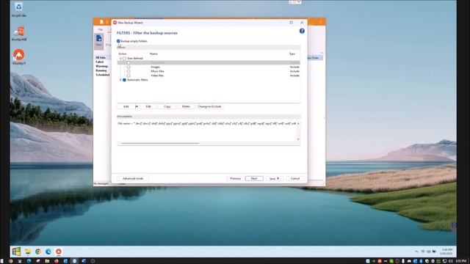The image size is (470, 264).
Task: Show hidden icons chevron in system tray
Action: [x=416, y=252]
